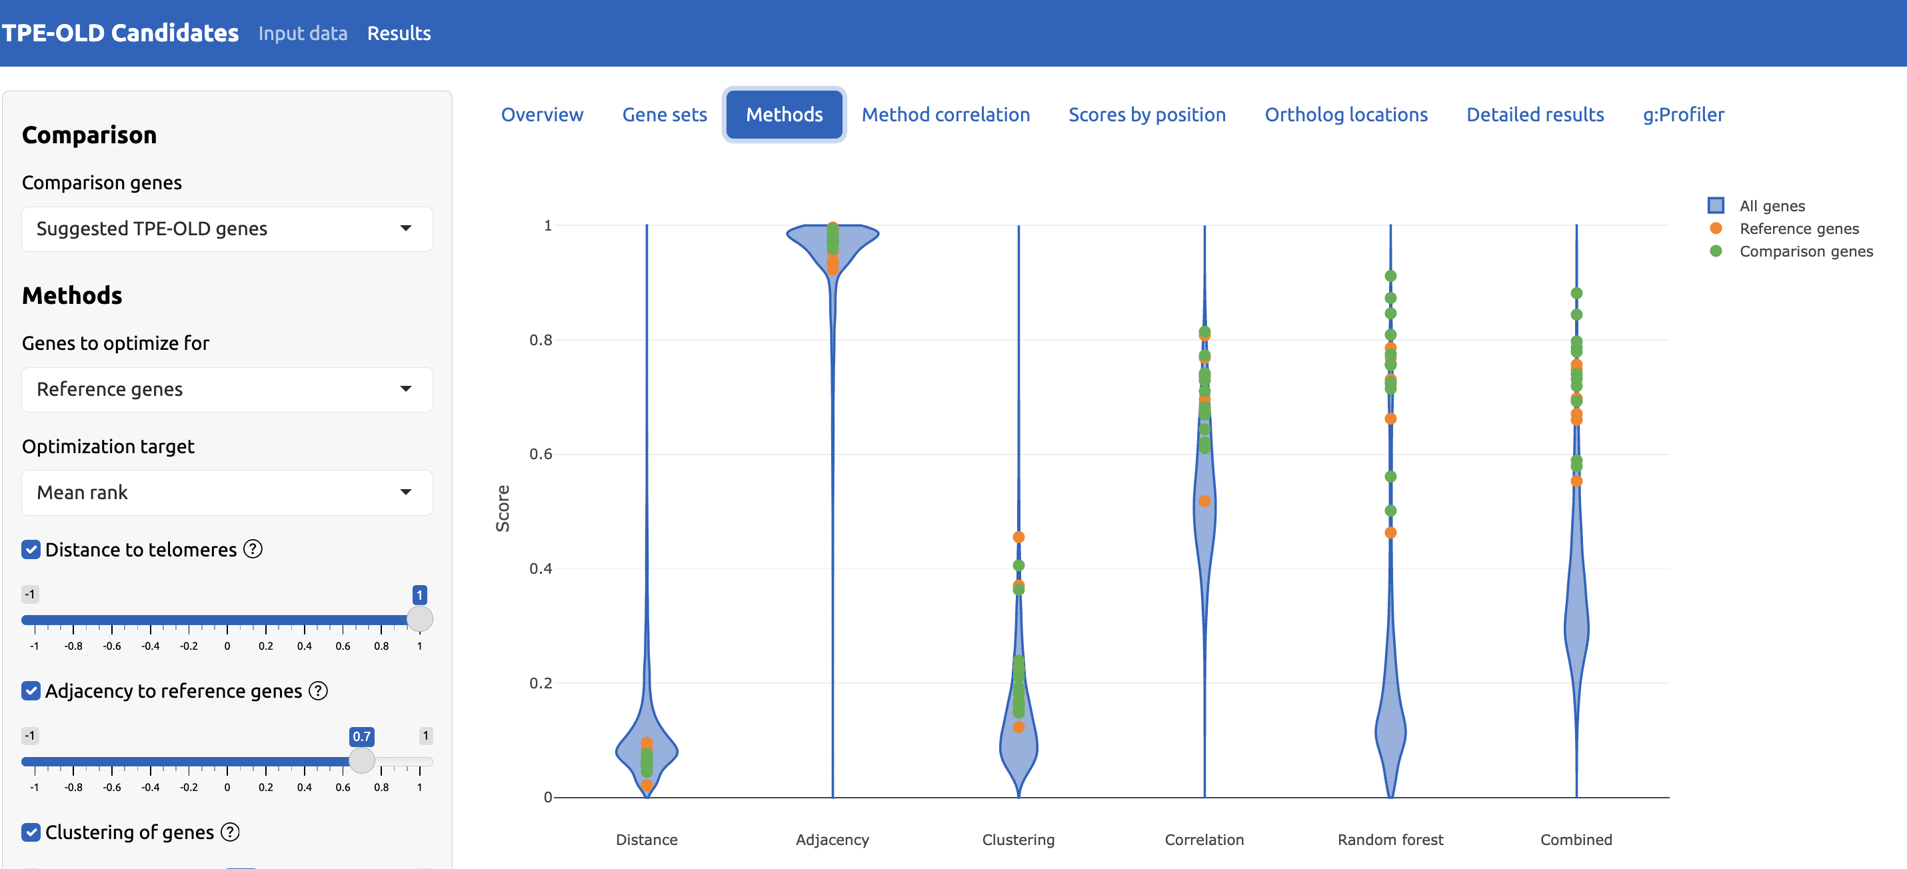Uncheck Adjacency to reference genes checkbox
The image size is (1907, 869).
(x=31, y=691)
